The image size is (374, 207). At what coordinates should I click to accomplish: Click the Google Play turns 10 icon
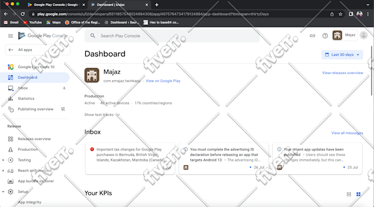pos(10,67)
